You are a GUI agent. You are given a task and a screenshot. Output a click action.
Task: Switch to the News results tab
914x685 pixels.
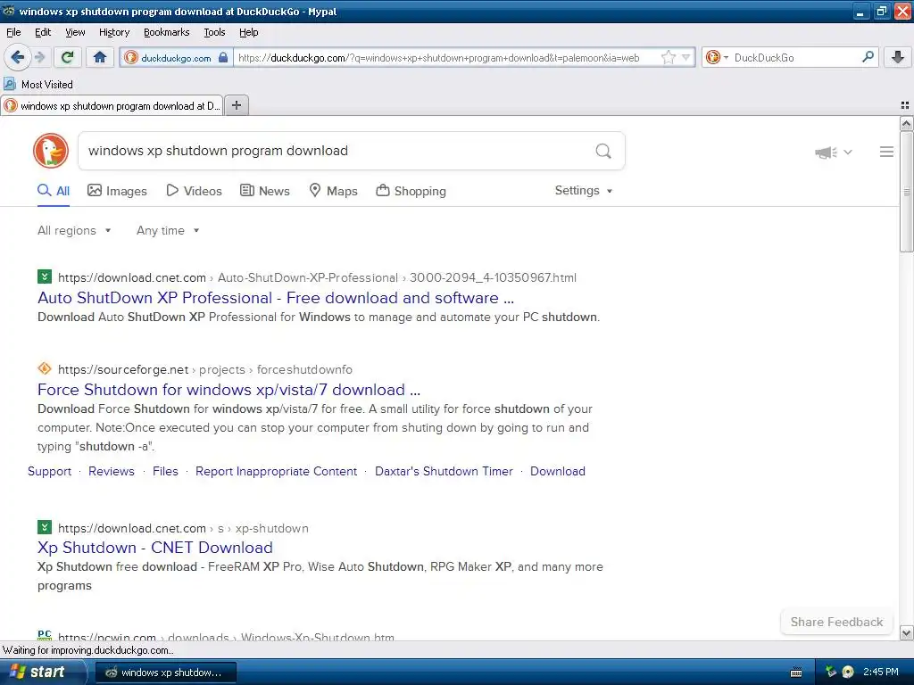pyautogui.click(x=264, y=191)
